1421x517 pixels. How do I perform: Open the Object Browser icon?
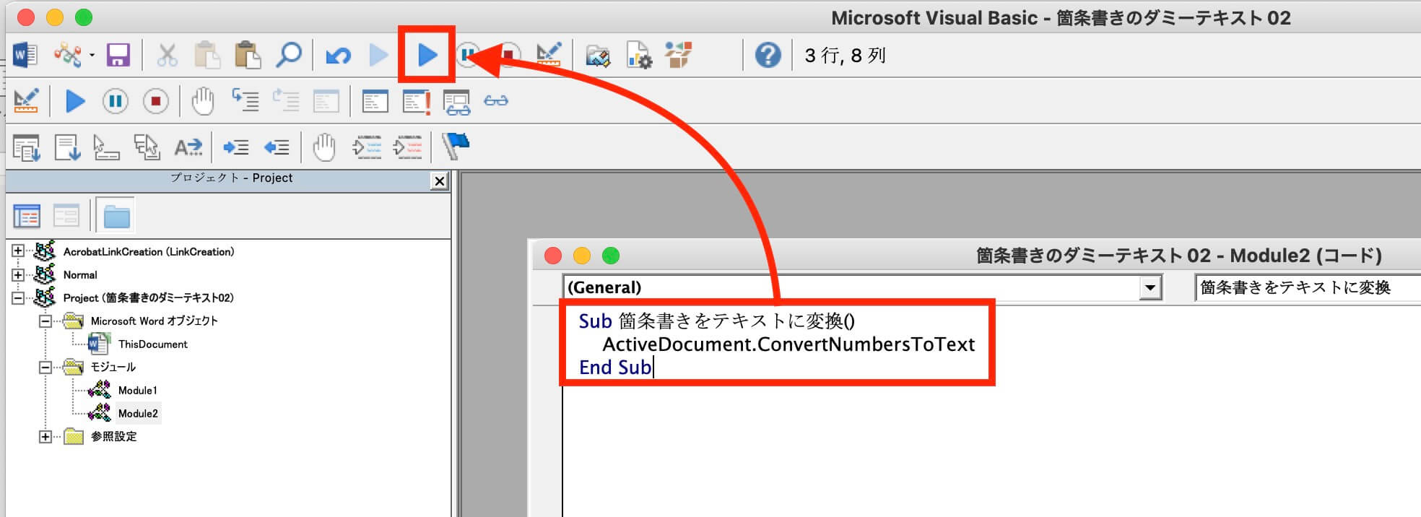(x=679, y=55)
